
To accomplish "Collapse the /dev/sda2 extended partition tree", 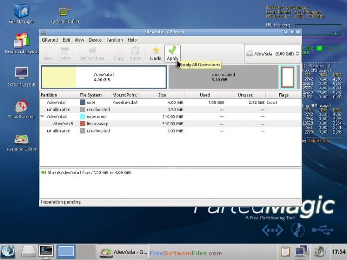I will (42, 116).
